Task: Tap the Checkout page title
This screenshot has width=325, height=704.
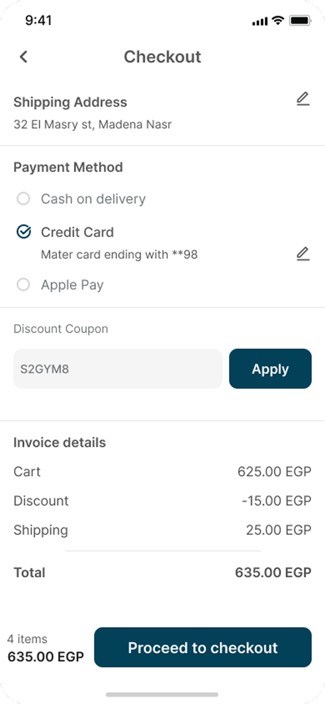Action: (162, 57)
